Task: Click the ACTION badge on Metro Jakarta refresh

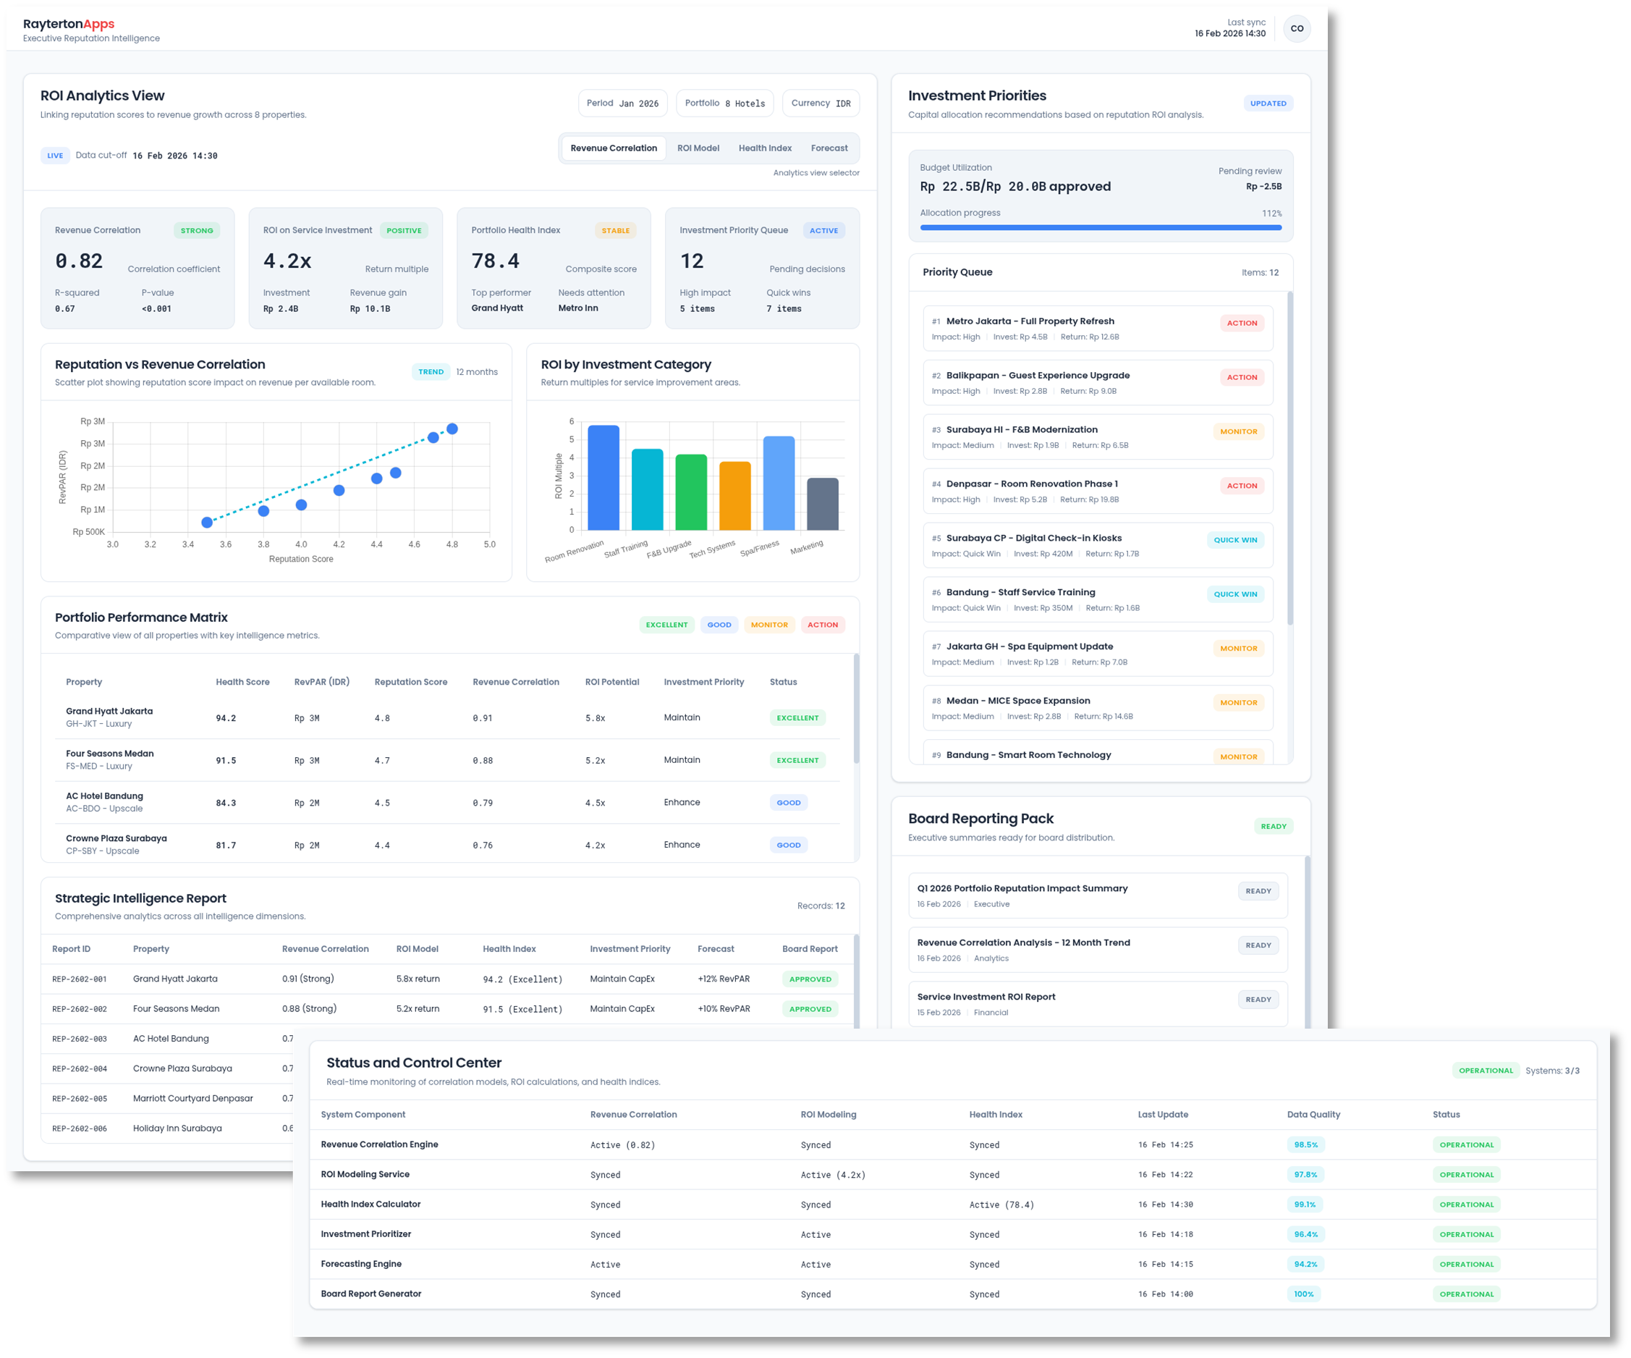Action: [1242, 322]
